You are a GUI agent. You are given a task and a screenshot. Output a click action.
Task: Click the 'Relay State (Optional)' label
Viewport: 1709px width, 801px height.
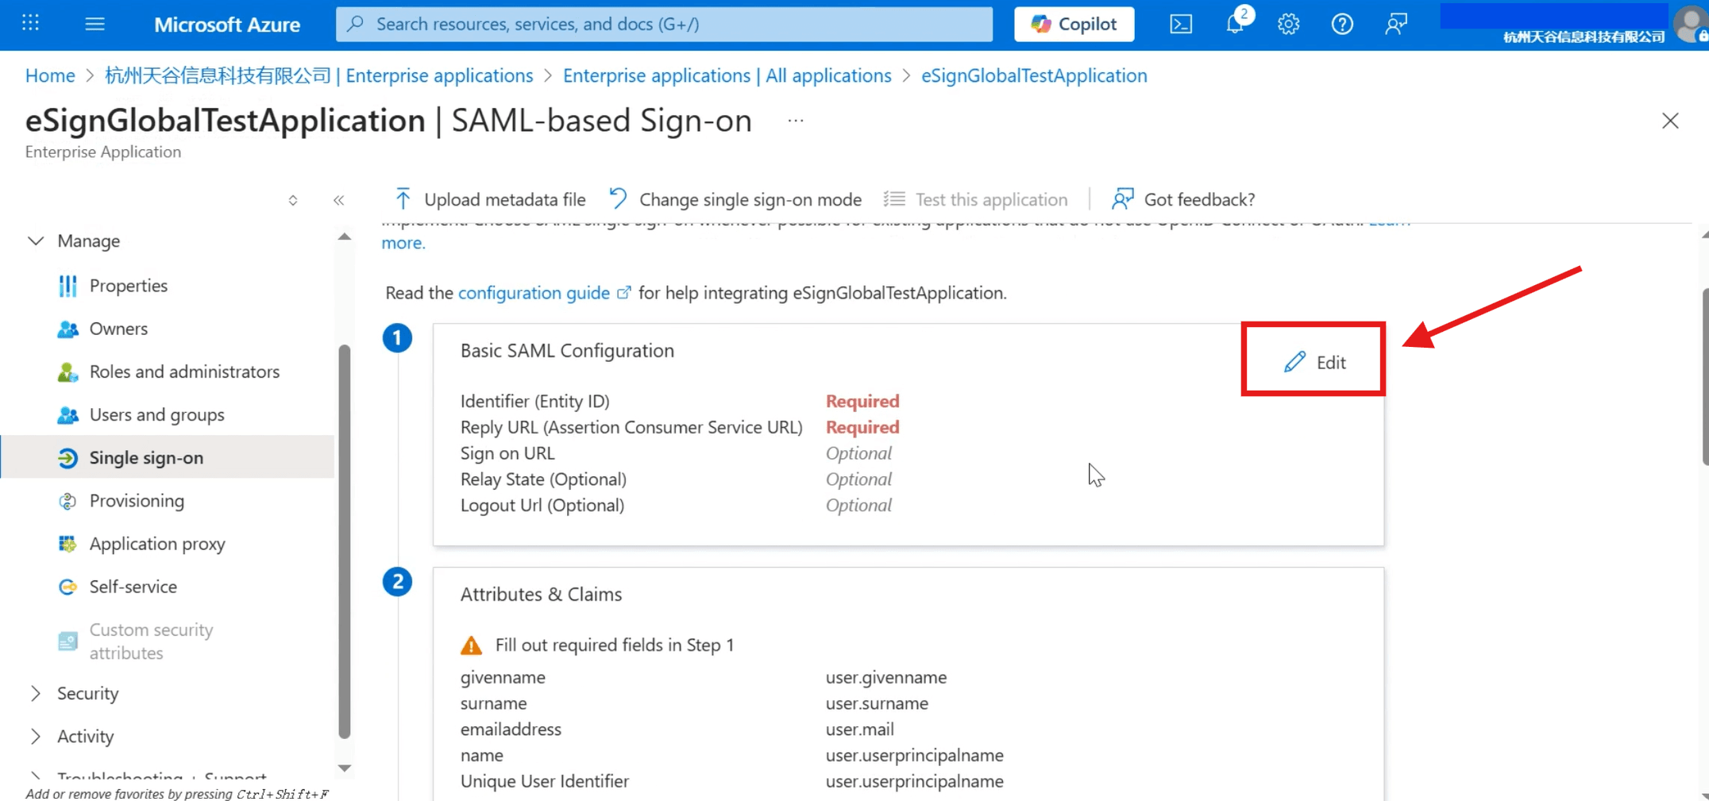click(543, 479)
